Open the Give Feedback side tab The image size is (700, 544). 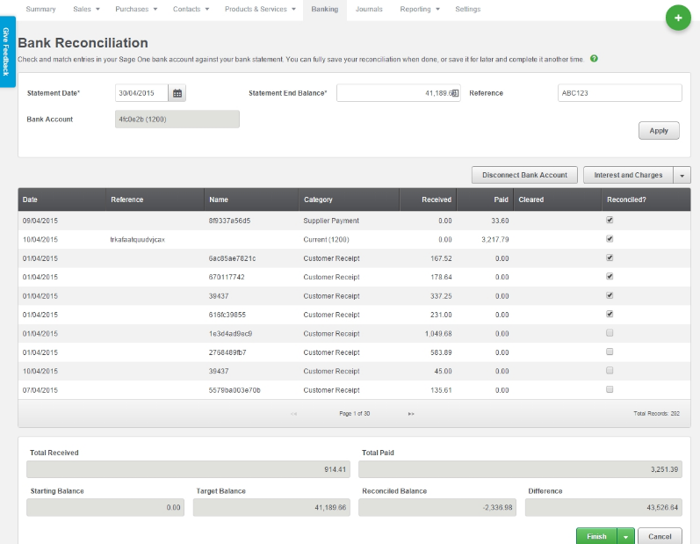click(x=7, y=51)
